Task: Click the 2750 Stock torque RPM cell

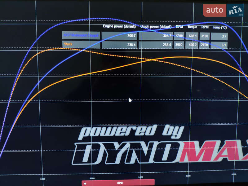Action: 205,45
